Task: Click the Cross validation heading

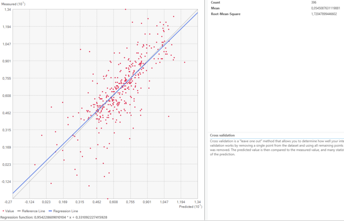Action: coord(222,135)
